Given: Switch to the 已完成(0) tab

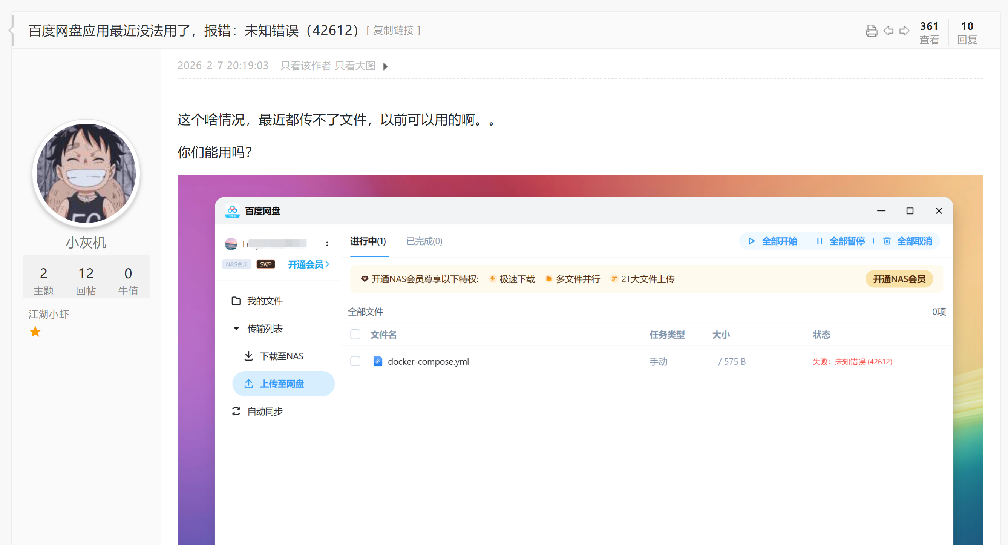Looking at the screenshot, I should pyautogui.click(x=424, y=241).
